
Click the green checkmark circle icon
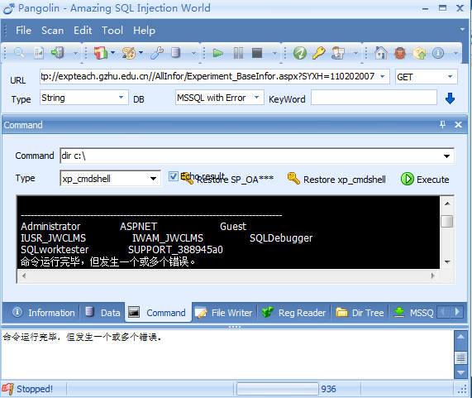coord(300,53)
